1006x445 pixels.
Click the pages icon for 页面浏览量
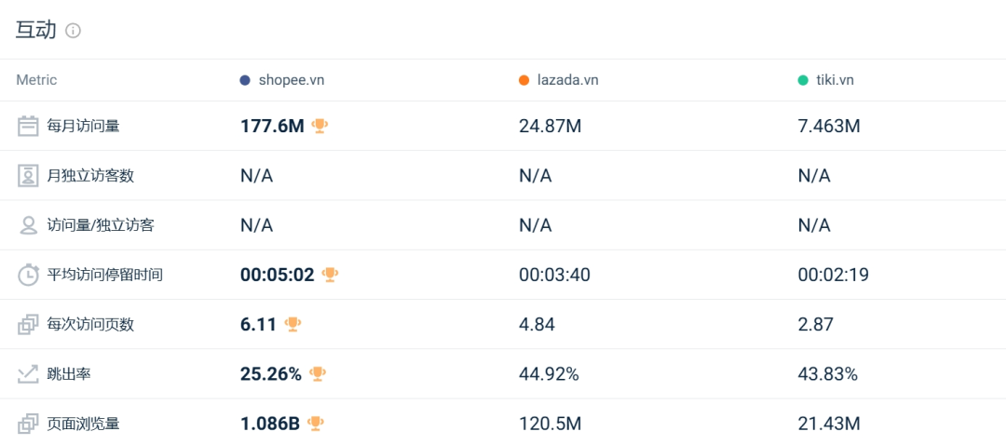coord(28,424)
